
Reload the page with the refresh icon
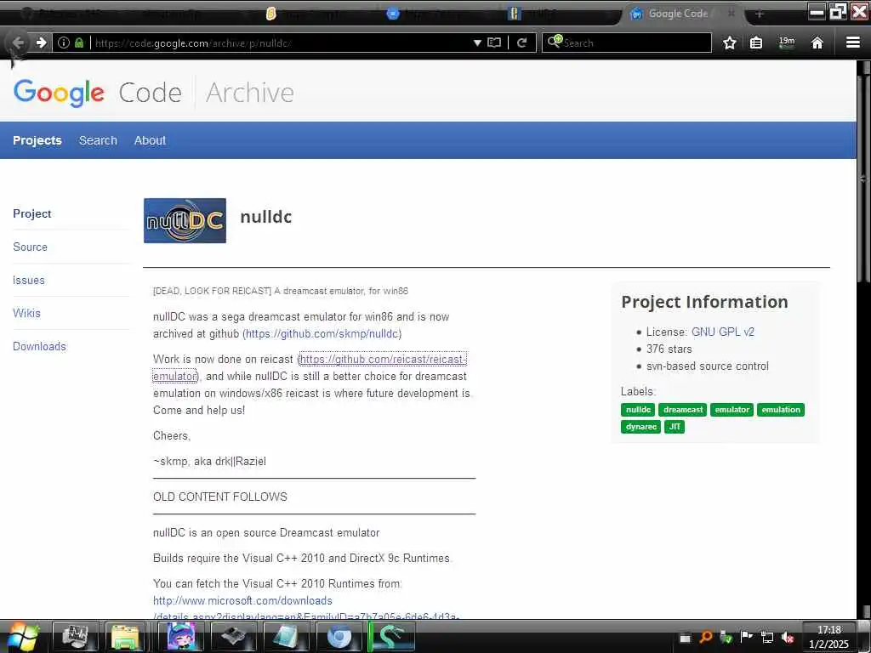521,43
